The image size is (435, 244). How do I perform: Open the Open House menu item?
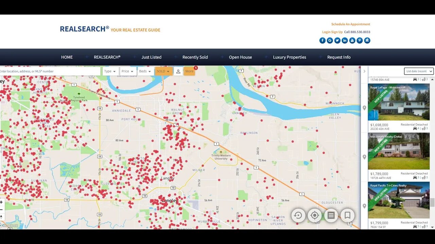[x=241, y=57]
